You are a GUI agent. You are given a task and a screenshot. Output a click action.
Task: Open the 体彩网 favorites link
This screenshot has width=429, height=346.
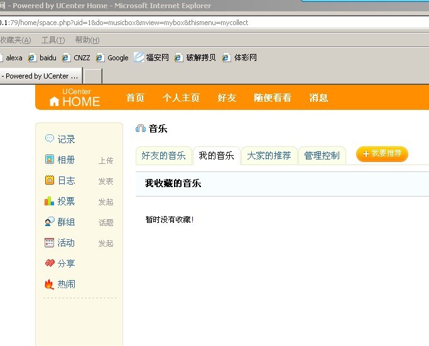click(246, 57)
